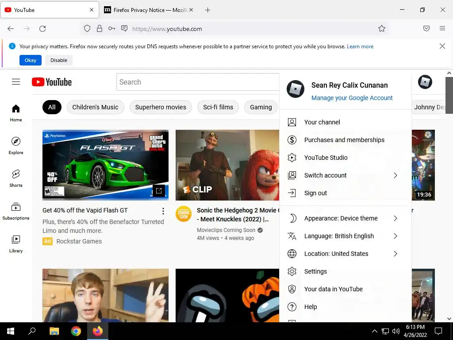Open the YouTube hamburger guide menu
Viewport: 453px width, 340px height.
click(16, 82)
